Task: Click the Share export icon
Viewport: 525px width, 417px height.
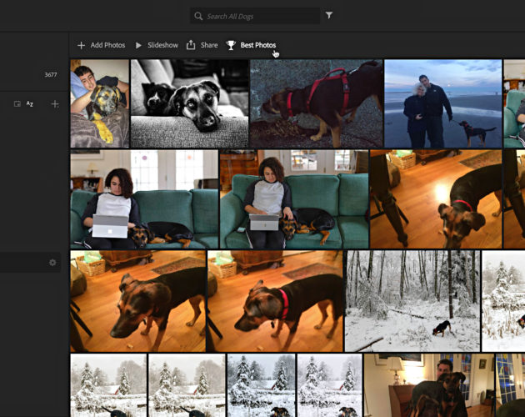Action: click(191, 45)
